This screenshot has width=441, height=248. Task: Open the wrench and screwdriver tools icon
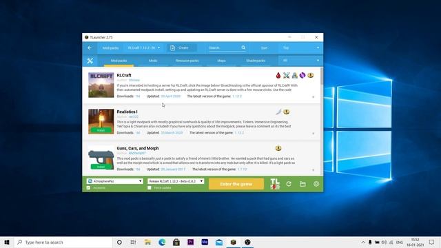pyautogui.click(x=90, y=61)
